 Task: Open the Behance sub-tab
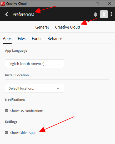click(x=55, y=39)
